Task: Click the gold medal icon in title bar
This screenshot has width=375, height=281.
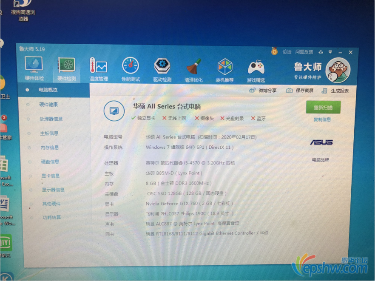Action: [x=274, y=51]
